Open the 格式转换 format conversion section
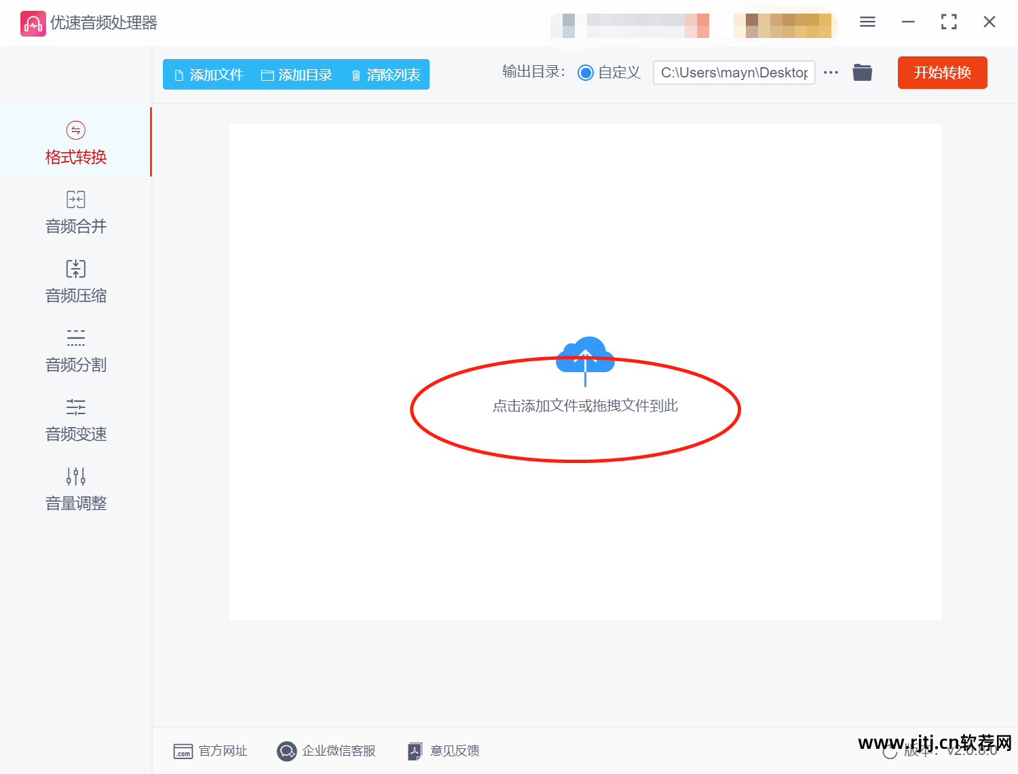 (x=75, y=143)
